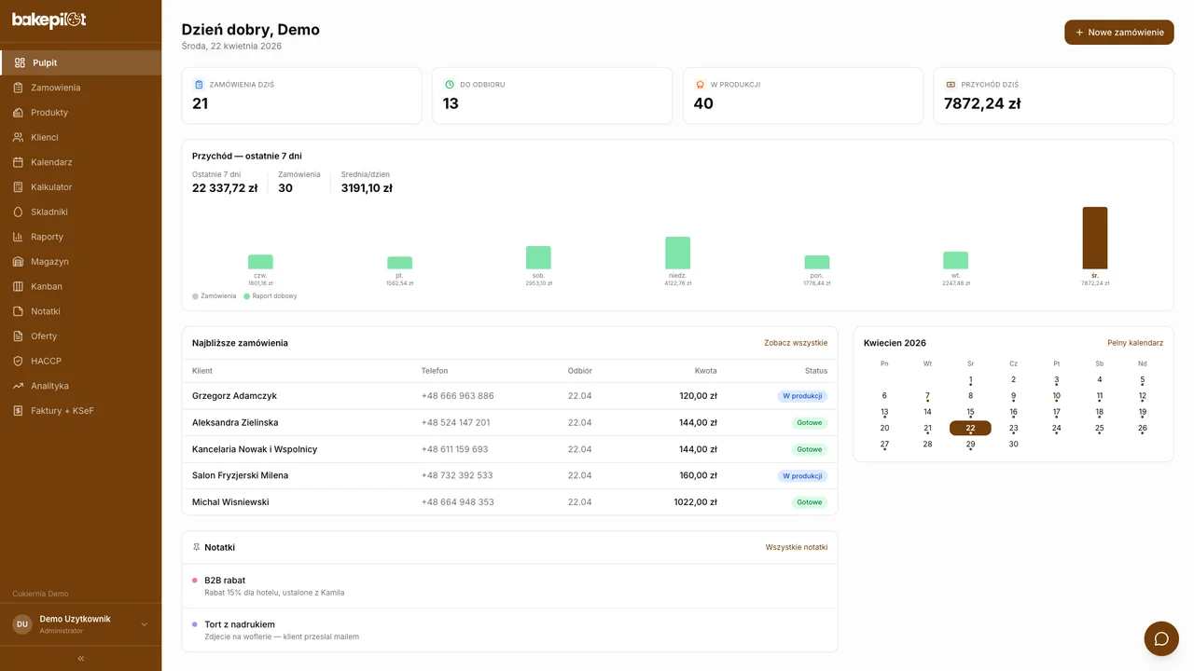The height and width of the screenshot is (671, 1194).
Task: Go to Magazyn menu item
Action: pos(80,262)
